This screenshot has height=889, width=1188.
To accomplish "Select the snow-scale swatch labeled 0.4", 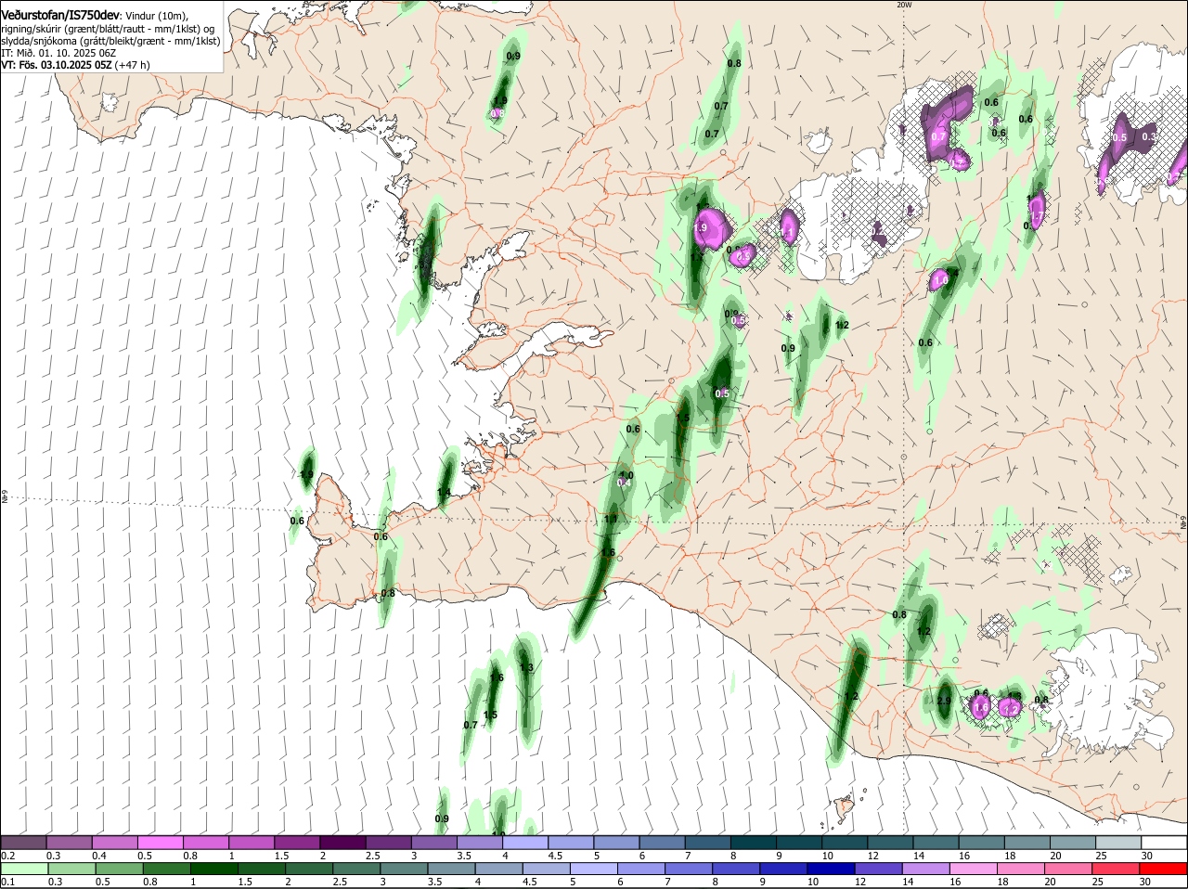I will click(x=115, y=843).
